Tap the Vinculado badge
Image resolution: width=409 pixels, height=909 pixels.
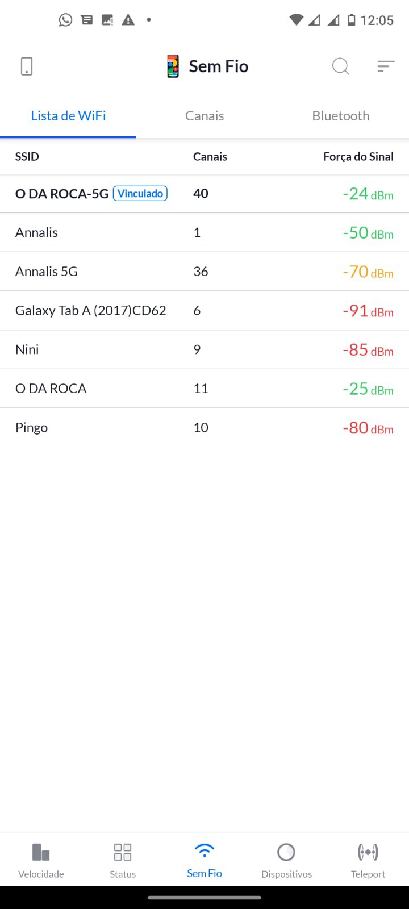coord(140,194)
